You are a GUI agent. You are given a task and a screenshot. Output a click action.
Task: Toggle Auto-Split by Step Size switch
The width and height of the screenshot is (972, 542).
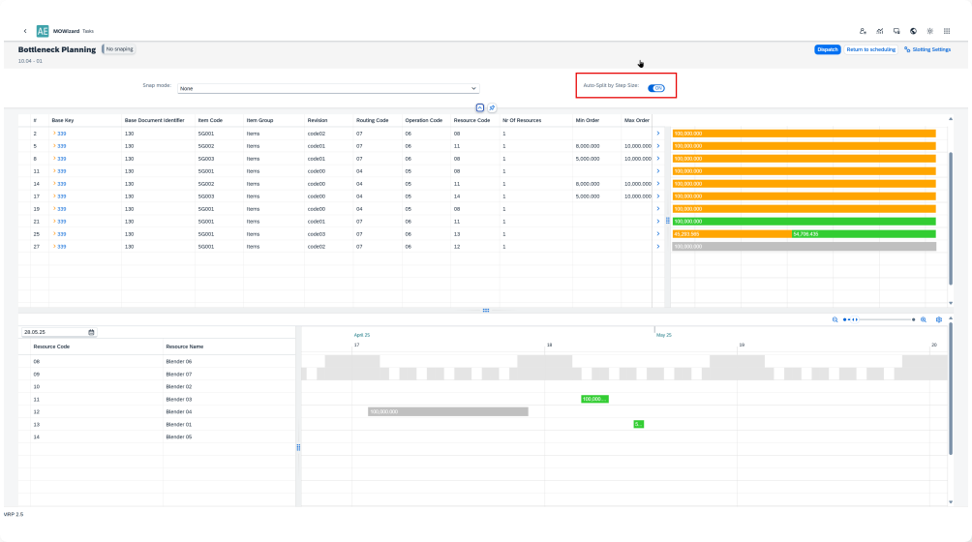(x=656, y=87)
